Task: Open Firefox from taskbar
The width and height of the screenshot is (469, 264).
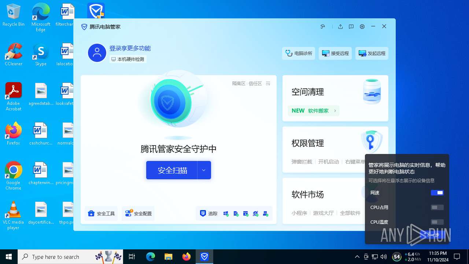Action: 187,257
